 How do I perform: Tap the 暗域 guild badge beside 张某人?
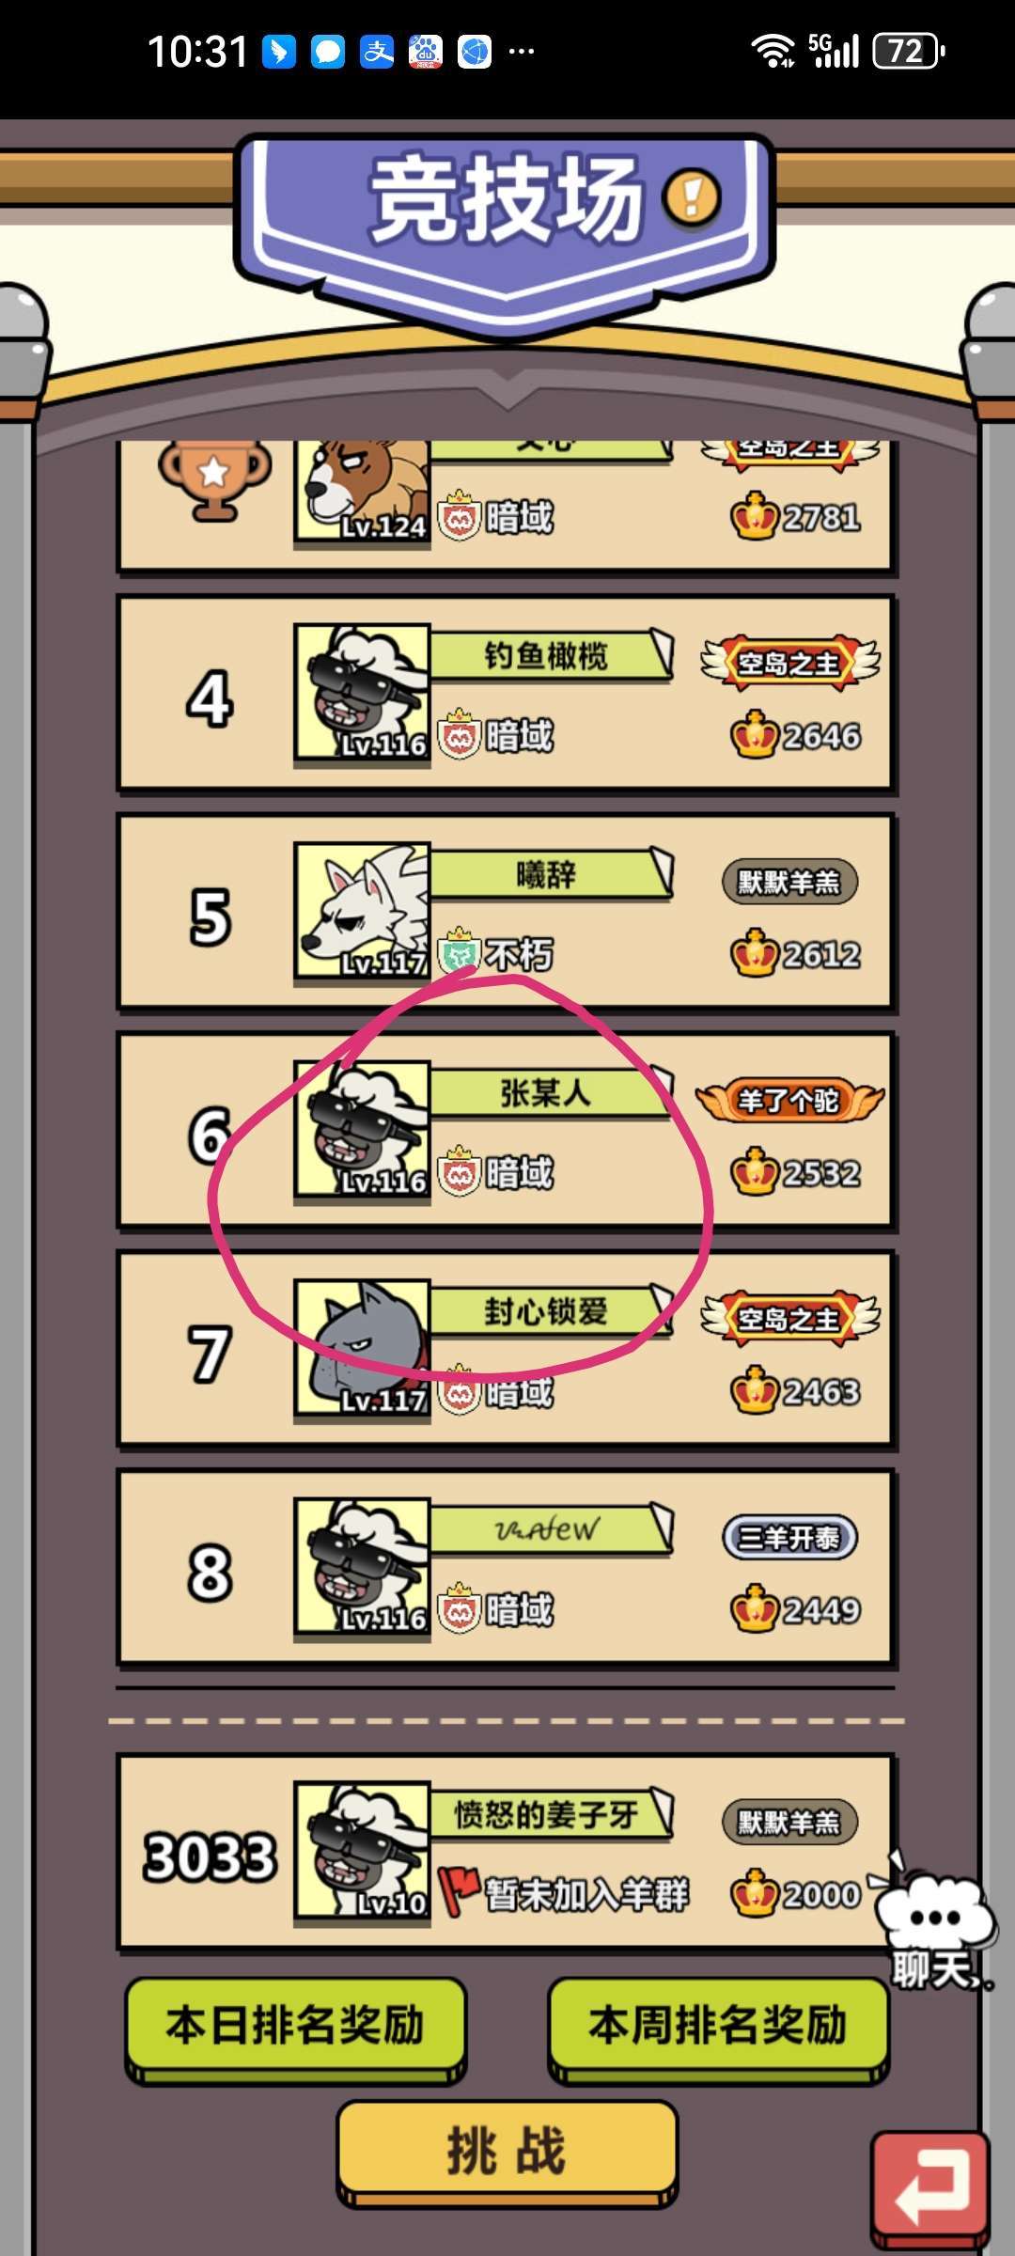coord(460,1171)
